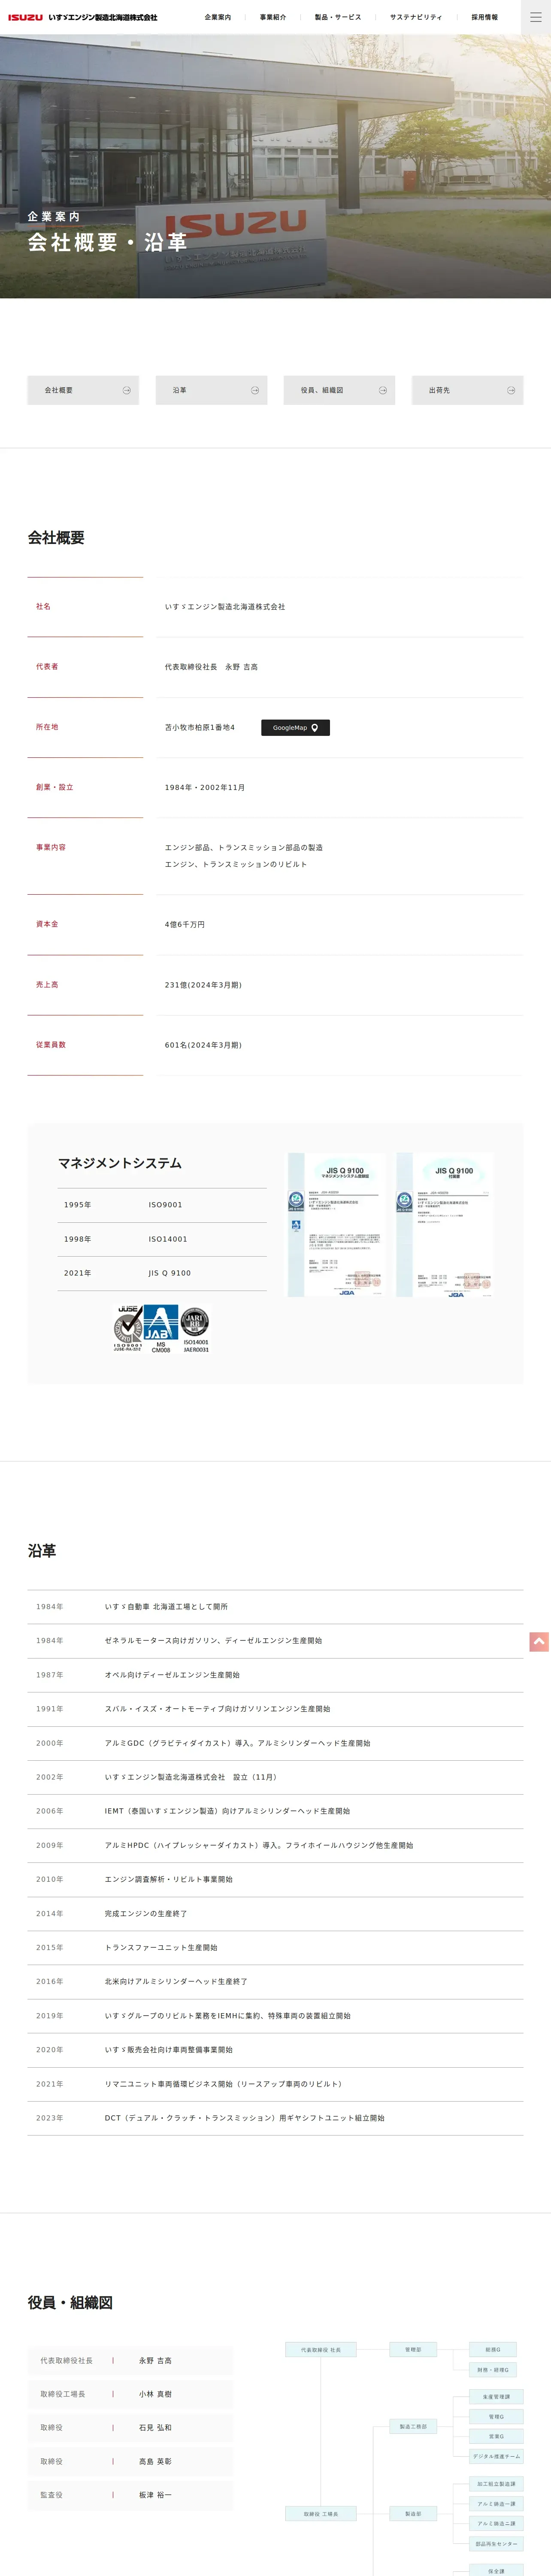This screenshot has height=2576, width=551.
Task: Click the マネジメントシステム heading
Action: (120, 1163)
